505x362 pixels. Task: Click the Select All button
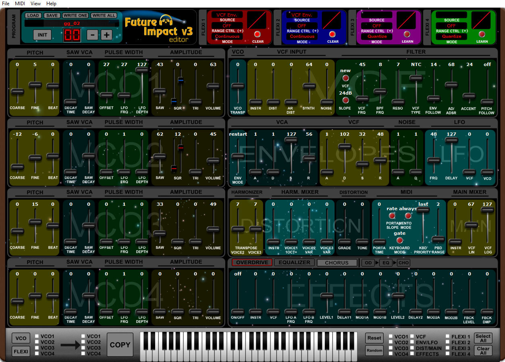pyautogui.click(x=483, y=338)
